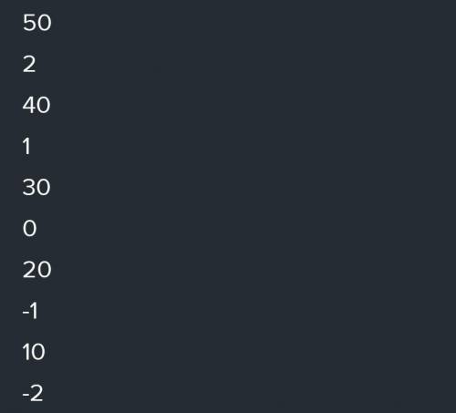This screenshot has width=456, height=413.
Task: Select the number 1 entry
Action: [26, 146]
